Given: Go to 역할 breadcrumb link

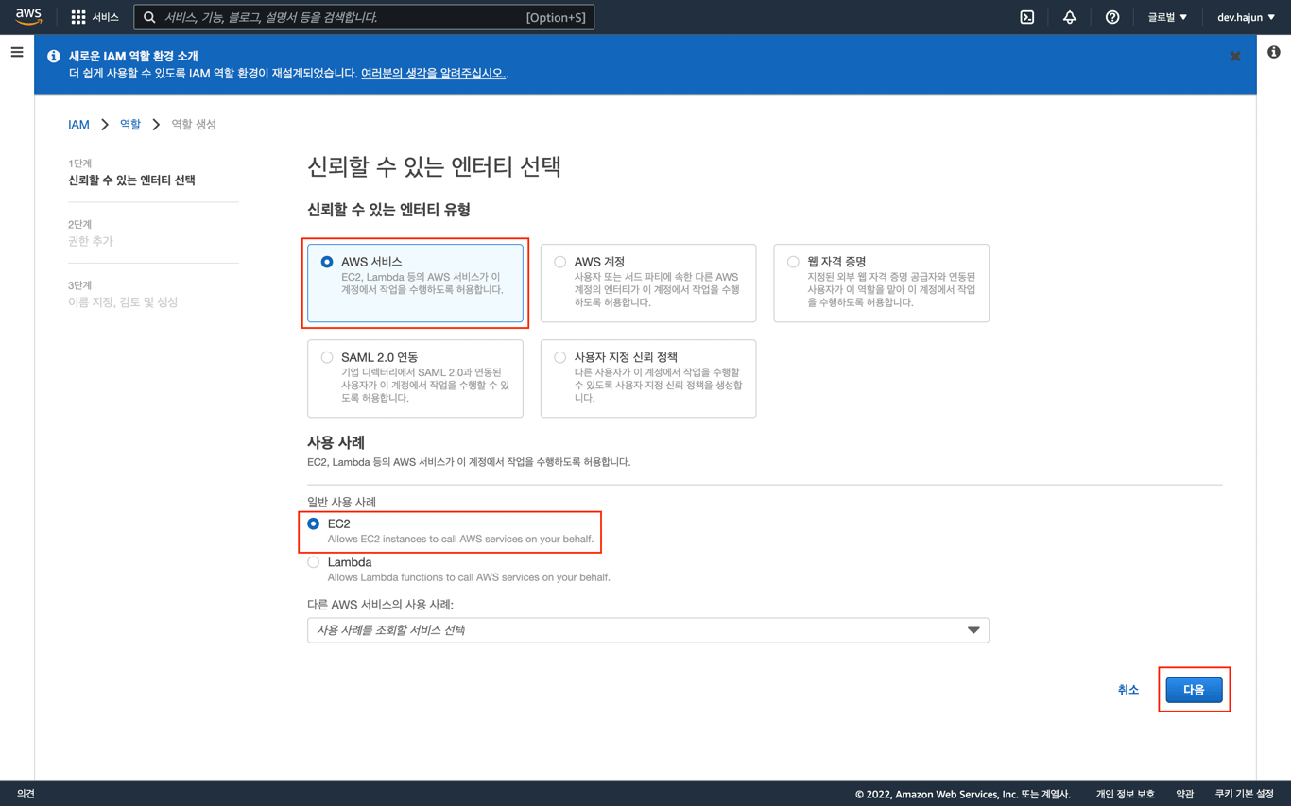Looking at the screenshot, I should tap(130, 125).
